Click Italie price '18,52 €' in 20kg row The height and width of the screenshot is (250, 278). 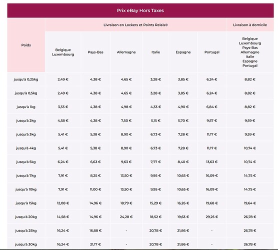point(155,217)
